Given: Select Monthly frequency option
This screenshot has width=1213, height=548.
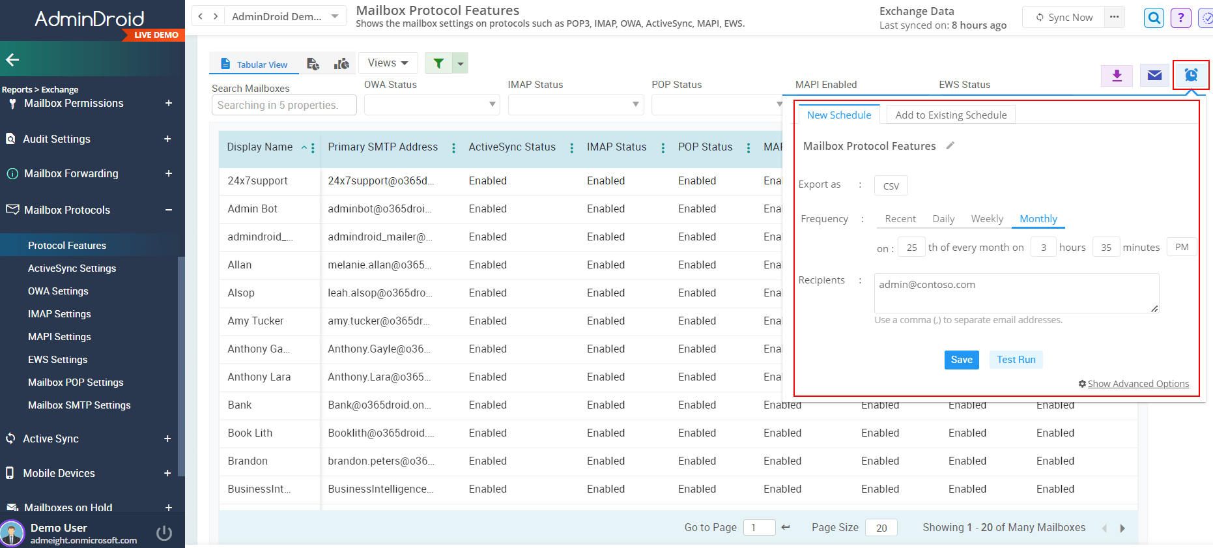Looking at the screenshot, I should 1038,219.
